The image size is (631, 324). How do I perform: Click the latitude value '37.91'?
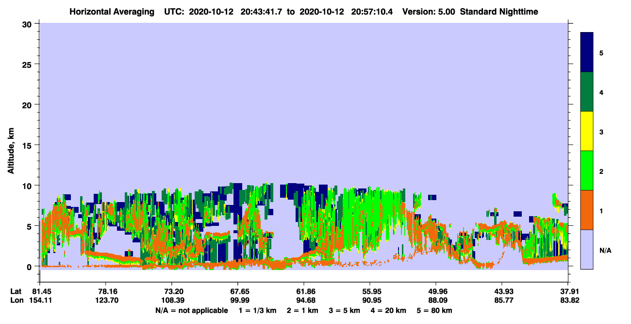point(568,291)
